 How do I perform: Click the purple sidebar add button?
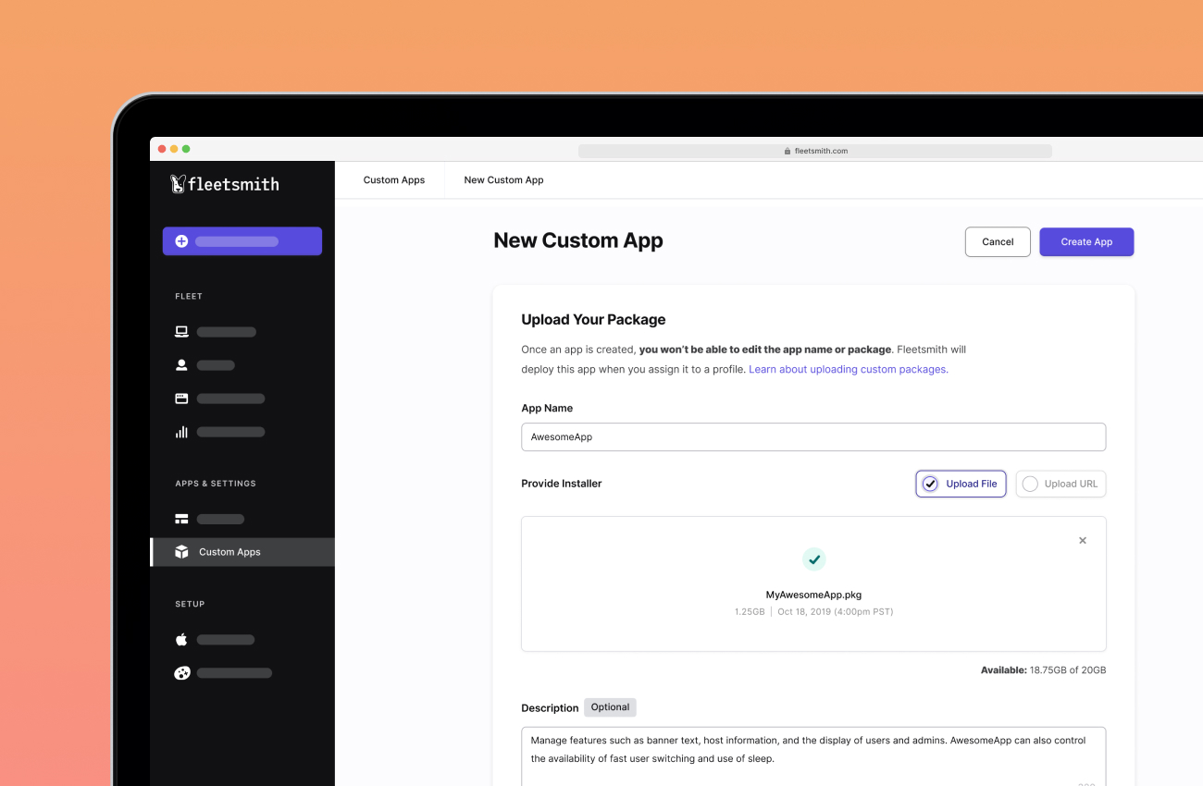pyautogui.click(x=242, y=241)
